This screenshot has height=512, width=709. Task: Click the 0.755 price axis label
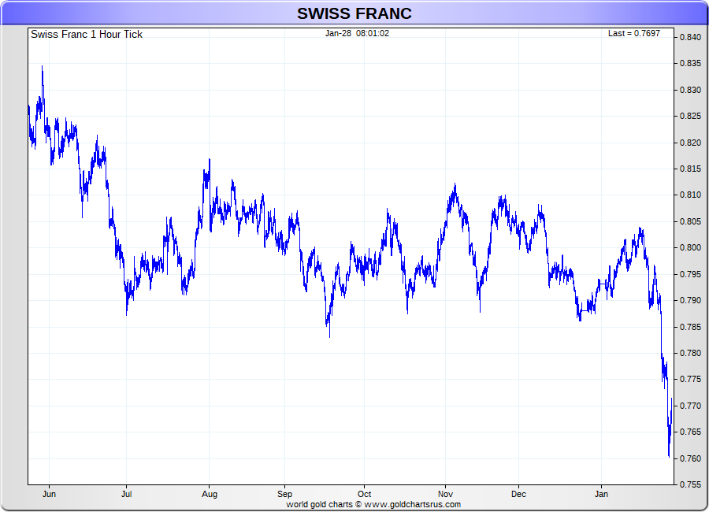[x=690, y=484]
